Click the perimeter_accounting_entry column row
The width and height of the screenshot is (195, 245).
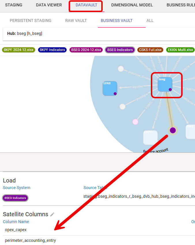pos(30,240)
